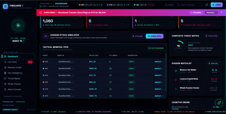Image resolution: width=226 pixels, height=114 pixels.
Task: Open the Whale Tracker page
Action: (18, 84)
